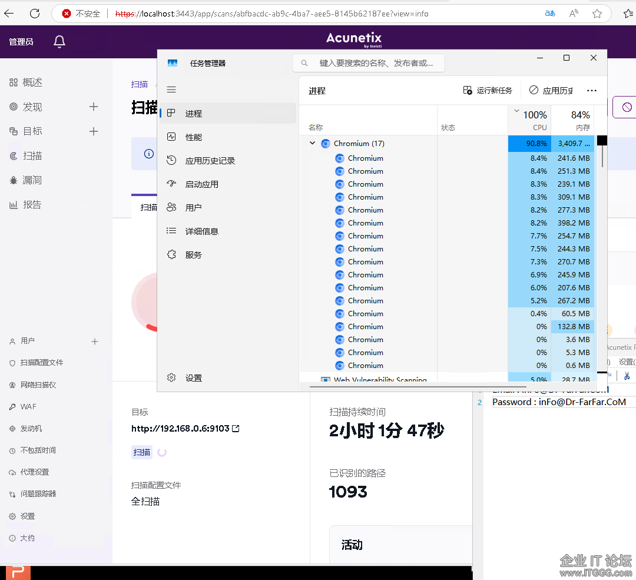Click the plus icon next to 发现
This screenshot has height=580, width=636.
pyautogui.click(x=94, y=107)
